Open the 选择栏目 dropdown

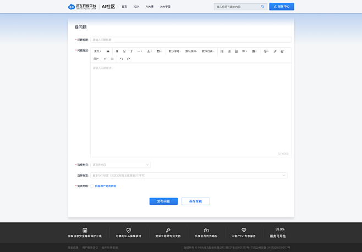(120, 165)
